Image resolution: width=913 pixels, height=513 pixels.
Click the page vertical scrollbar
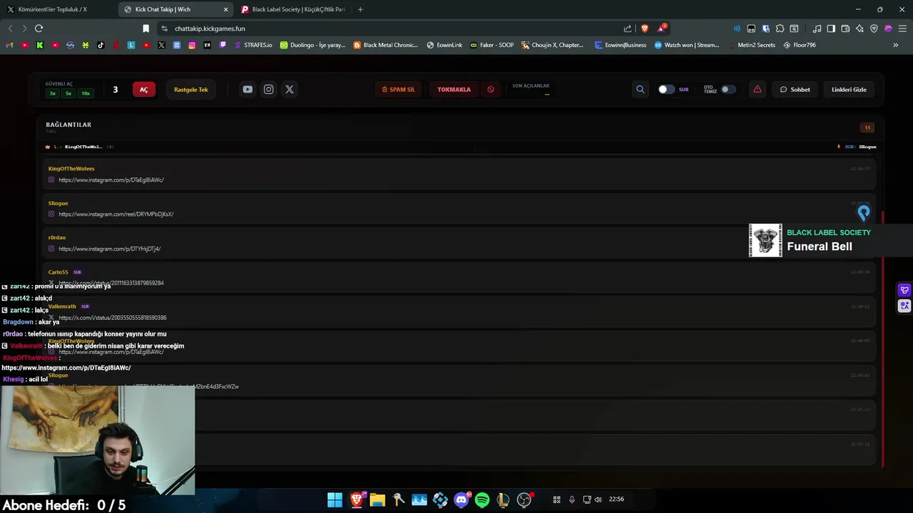[x=883, y=338]
